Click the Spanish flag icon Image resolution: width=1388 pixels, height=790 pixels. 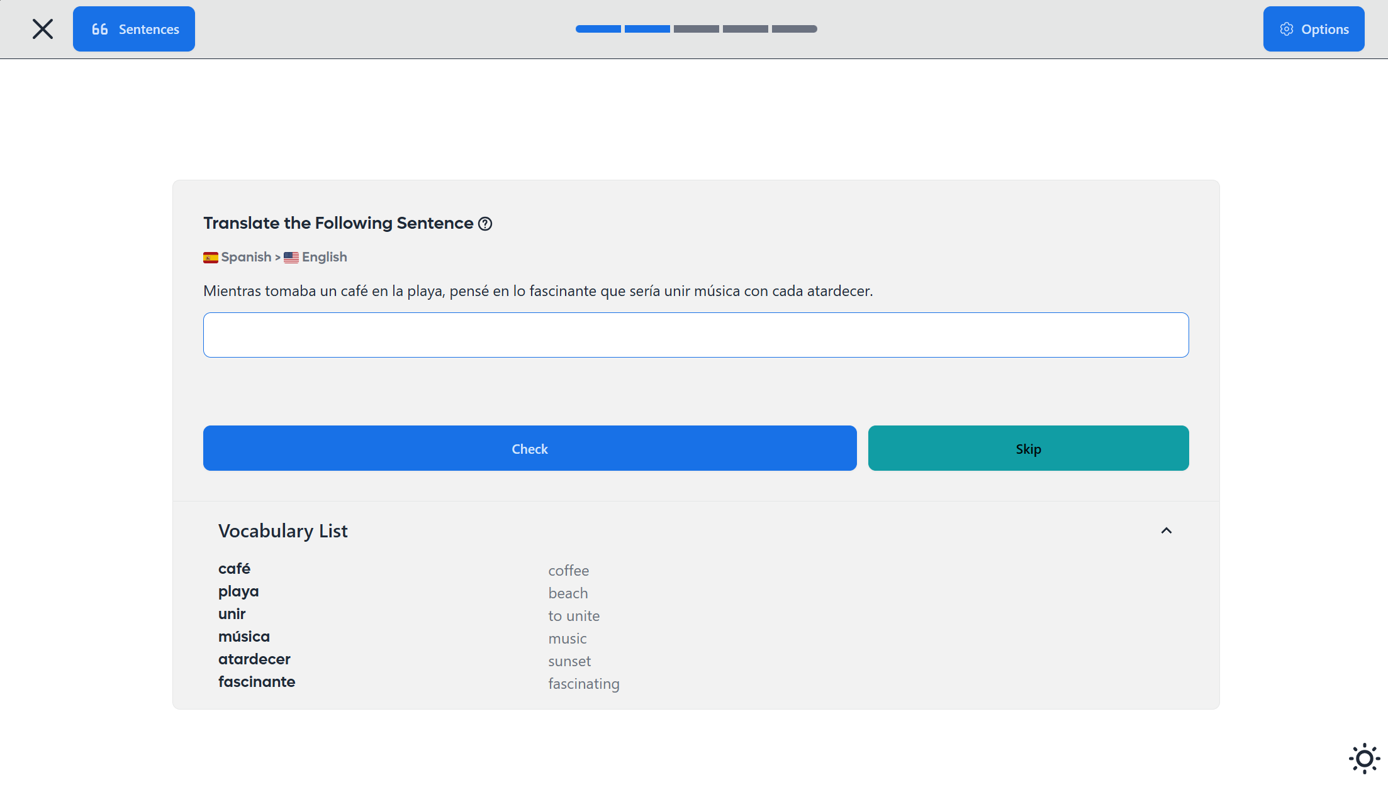tap(211, 258)
